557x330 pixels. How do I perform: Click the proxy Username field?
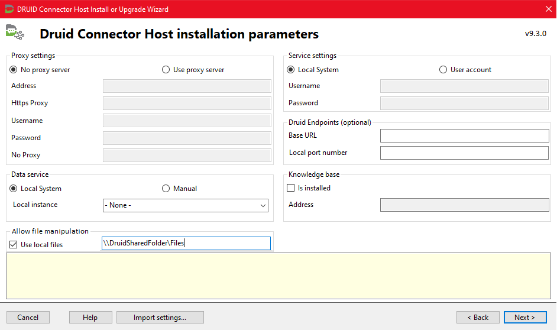pyautogui.click(x=187, y=121)
